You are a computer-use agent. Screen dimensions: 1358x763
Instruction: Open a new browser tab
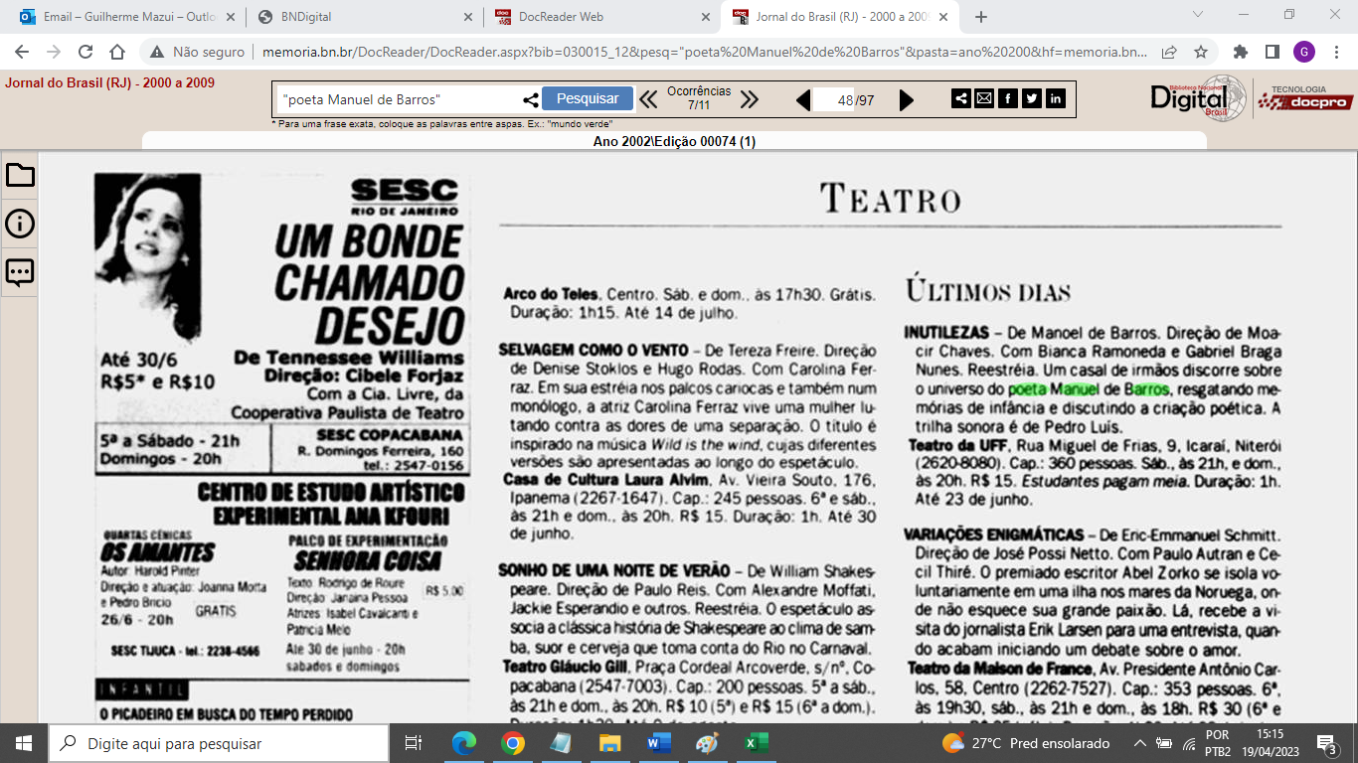pyautogui.click(x=981, y=17)
